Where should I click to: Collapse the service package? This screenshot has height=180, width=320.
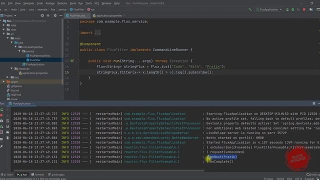pos(19,51)
